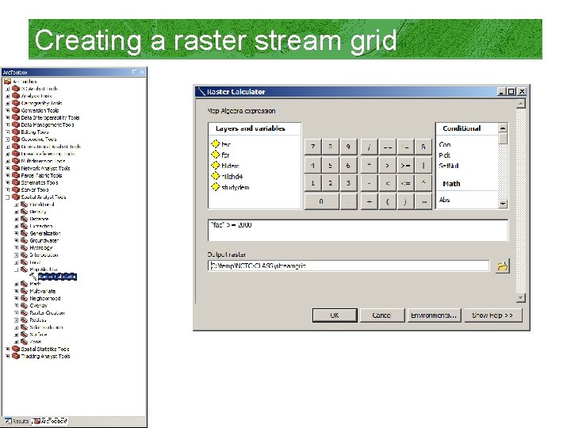Click the Output raster path field
This screenshot has width=571, height=428.
(x=348, y=266)
